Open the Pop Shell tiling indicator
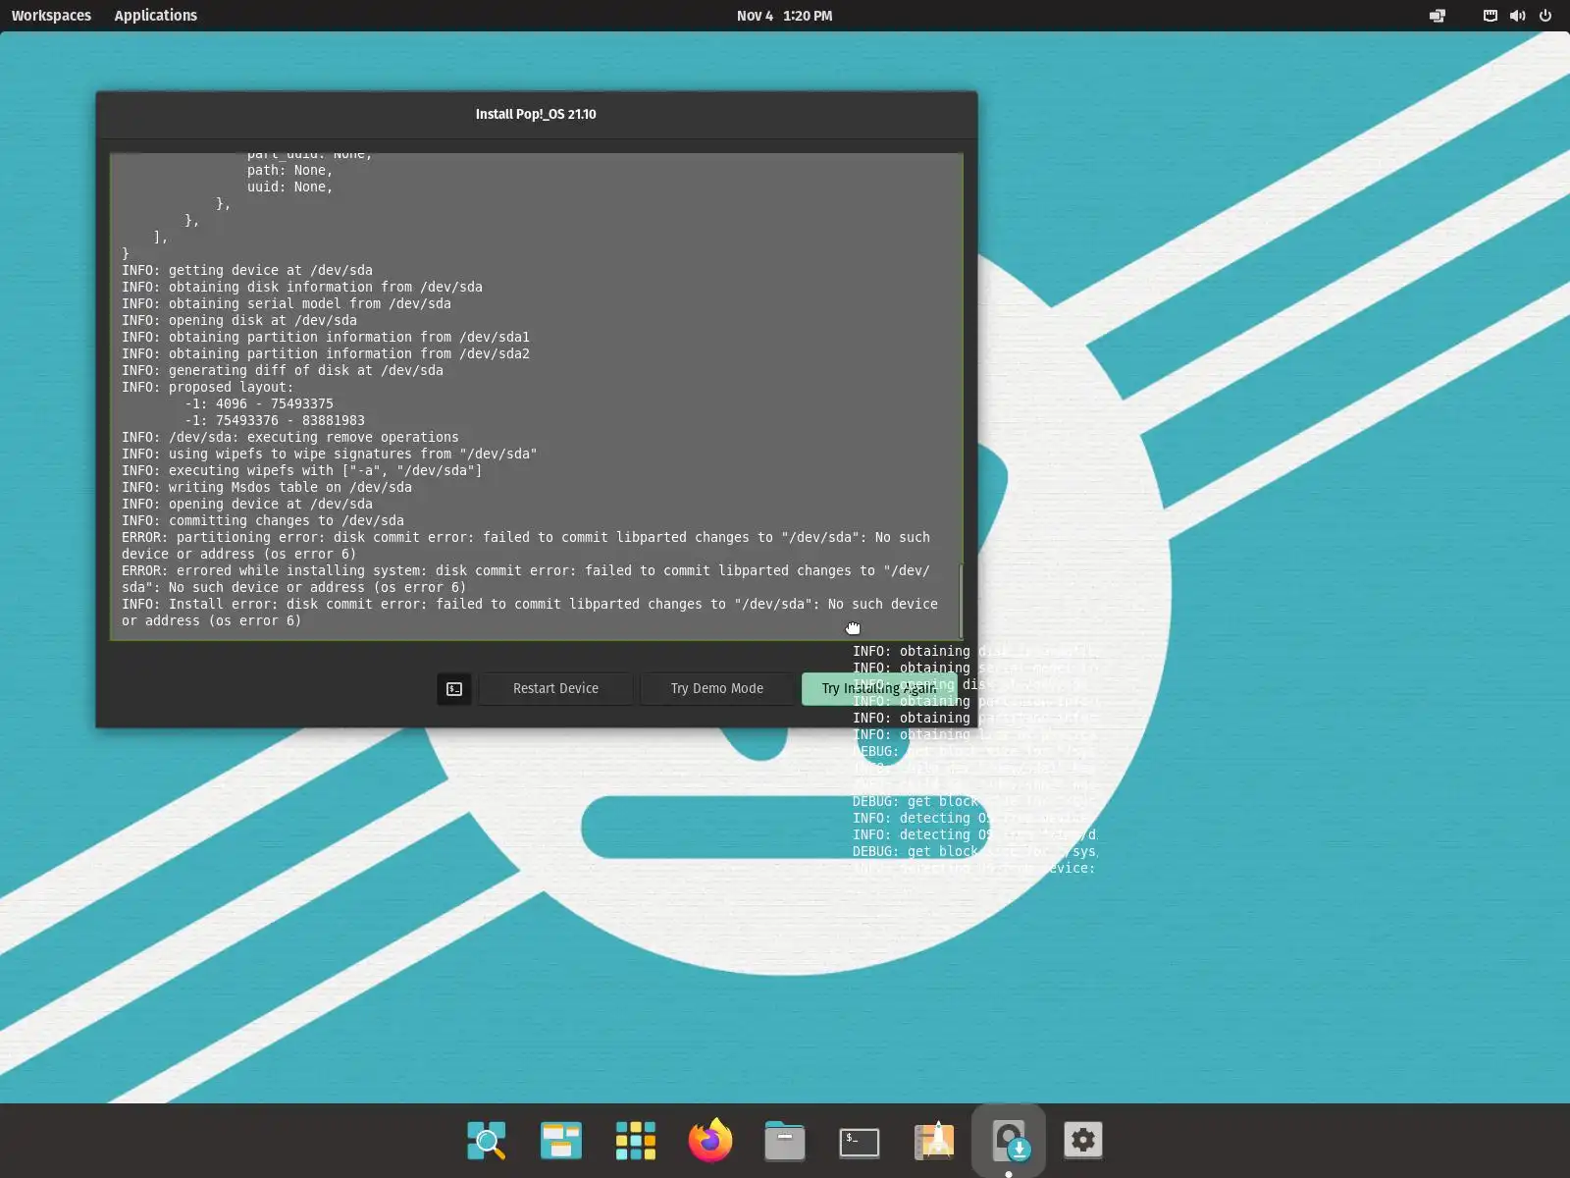This screenshot has height=1178, width=1570. 1438,16
